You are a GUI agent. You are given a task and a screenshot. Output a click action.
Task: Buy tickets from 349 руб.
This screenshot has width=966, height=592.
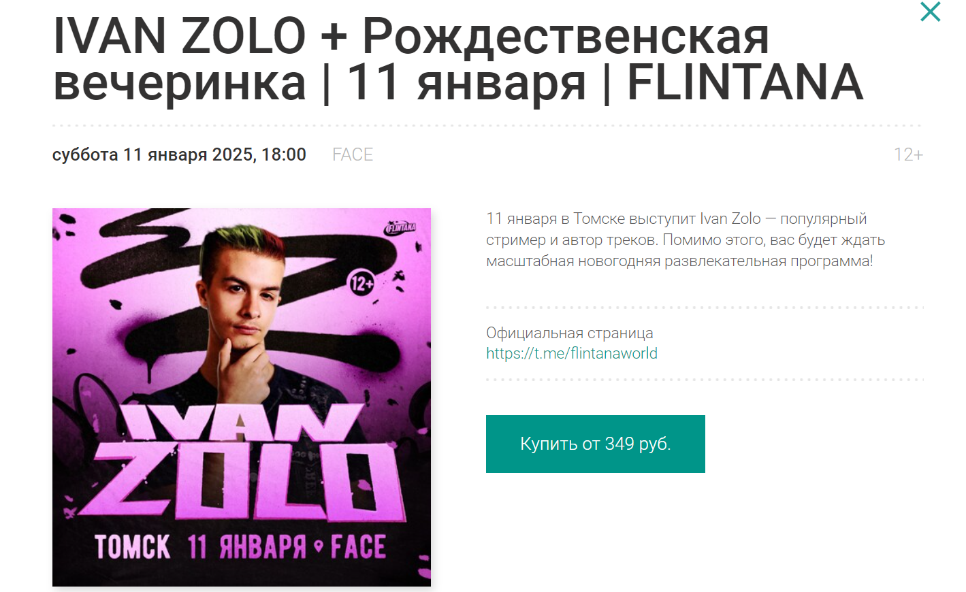click(x=596, y=444)
